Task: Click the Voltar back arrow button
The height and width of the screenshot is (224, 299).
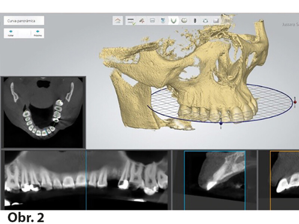Action: coord(11,33)
